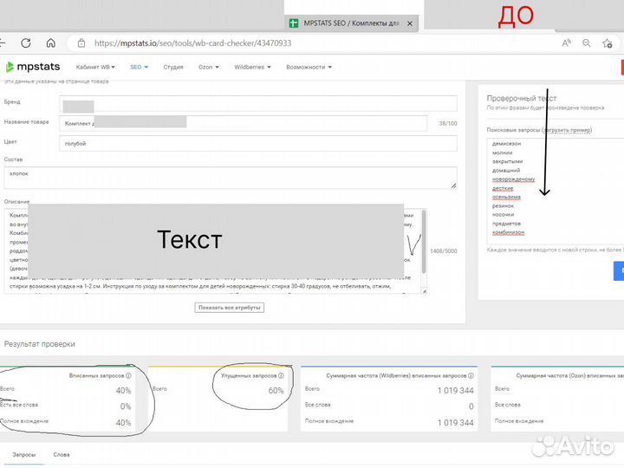Open the Ozon dropdown menu
Screen dimensions: 624x468
coord(209,68)
